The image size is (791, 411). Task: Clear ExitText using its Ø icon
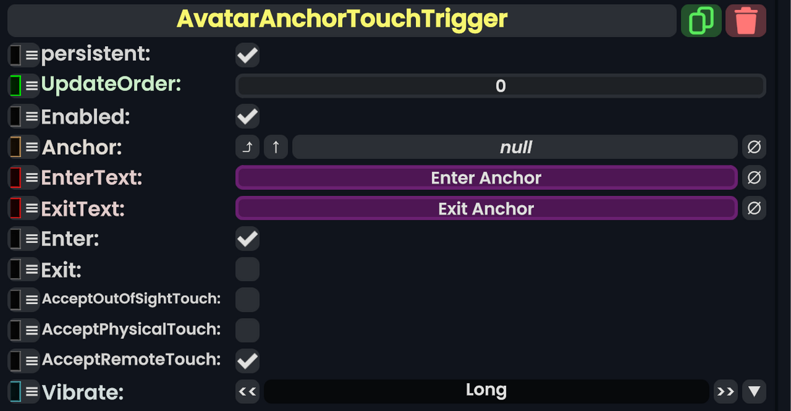[754, 208]
